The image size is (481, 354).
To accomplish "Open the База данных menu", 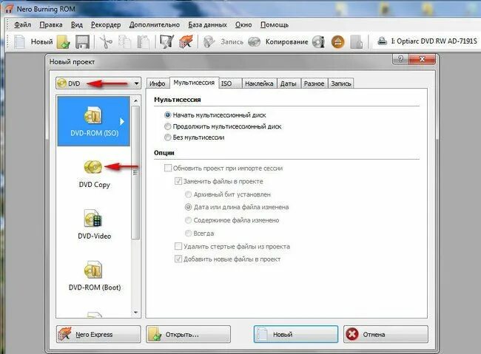I will (208, 25).
